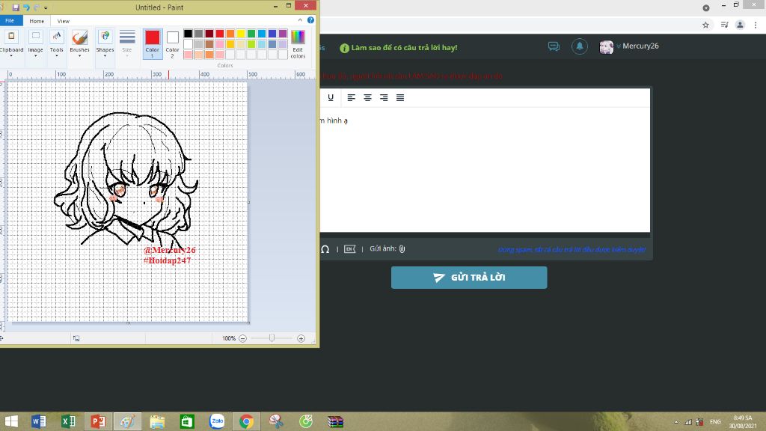Image resolution: width=766 pixels, height=431 pixels.
Task: Open the Chrome profile icon
Action: pyautogui.click(x=740, y=25)
